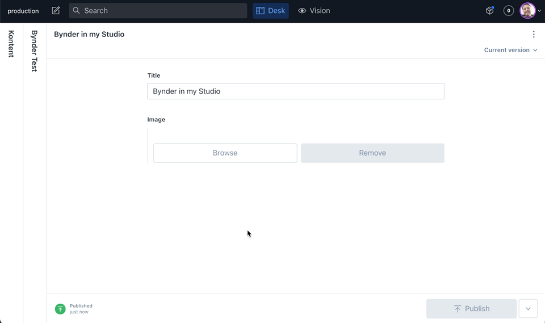Image resolution: width=545 pixels, height=323 pixels.
Task: Open the publish actions chevron menu
Action: pos(528,309)
